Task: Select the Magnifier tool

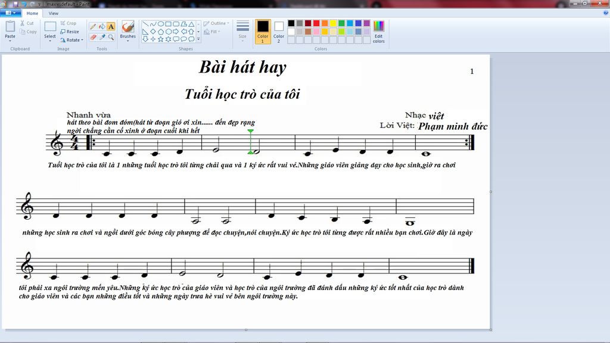Action: (111, 37)
